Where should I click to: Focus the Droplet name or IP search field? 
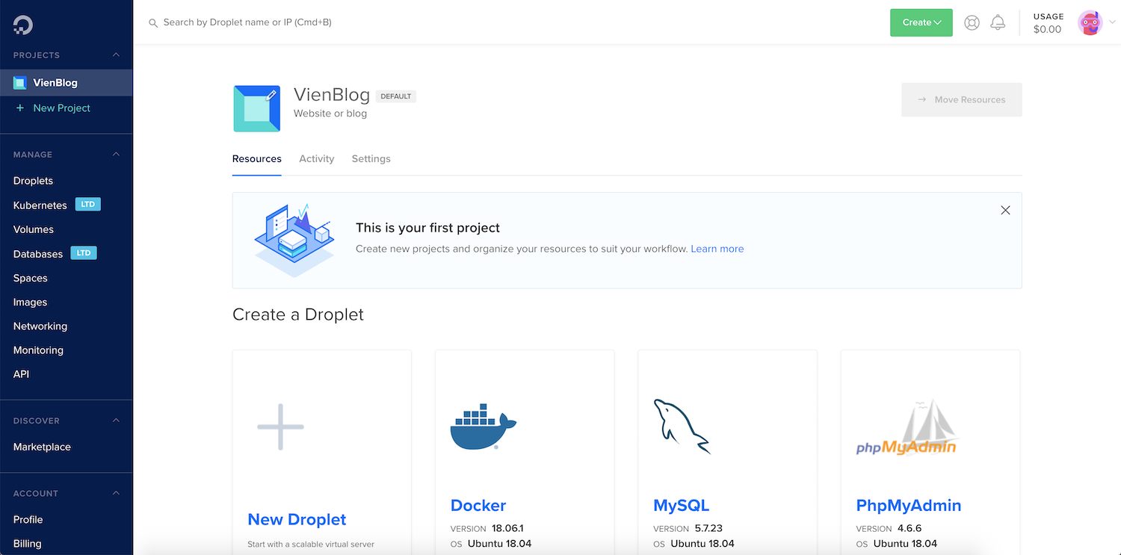click(247, 22)
